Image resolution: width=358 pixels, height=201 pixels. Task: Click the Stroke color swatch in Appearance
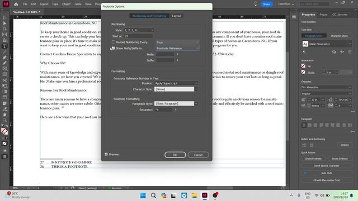click(303, 72)
